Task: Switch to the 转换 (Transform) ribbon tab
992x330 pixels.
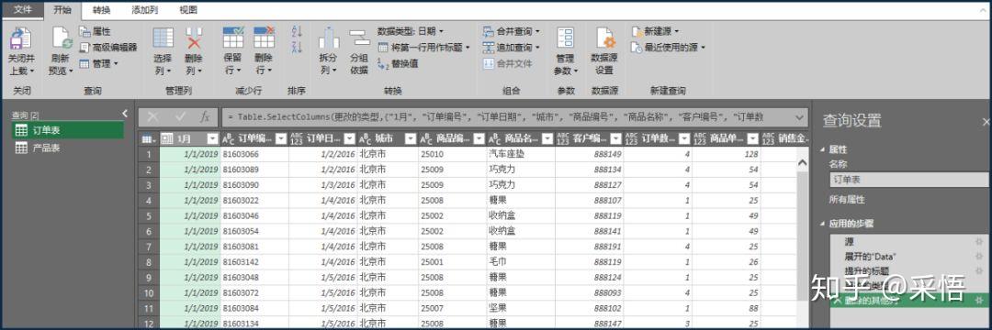Action: pyautogui.click(x=101, y=10)
